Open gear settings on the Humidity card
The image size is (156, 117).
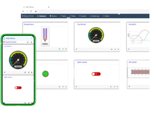click(129, 49)
